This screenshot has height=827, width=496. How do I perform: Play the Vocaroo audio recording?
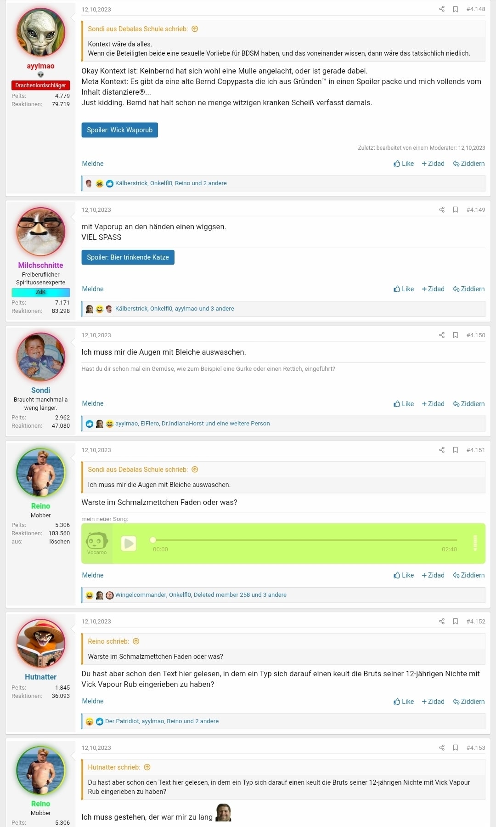[x=129, y=544]
